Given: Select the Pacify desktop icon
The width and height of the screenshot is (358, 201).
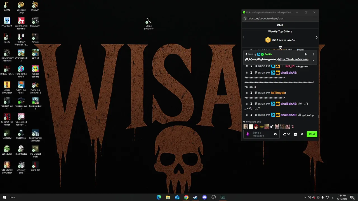Looking at the screenshot, I should [7, 38].
